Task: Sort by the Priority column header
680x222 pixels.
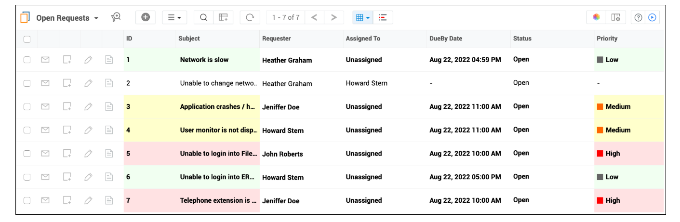Action: click(x=607, y=39)
